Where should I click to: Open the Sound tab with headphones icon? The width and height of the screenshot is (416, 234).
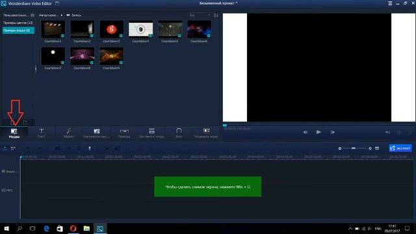click(x=179, y=133)
